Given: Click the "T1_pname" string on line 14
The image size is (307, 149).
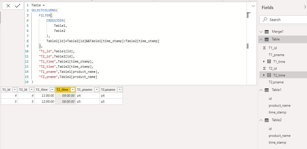Looking at the screenshot, I should point(47,72).
